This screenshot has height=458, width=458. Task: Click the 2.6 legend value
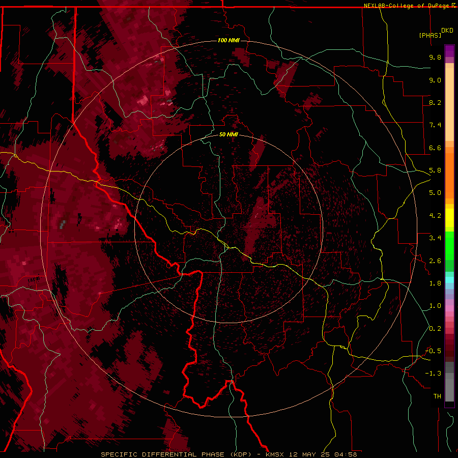click(x=435, y=261)
